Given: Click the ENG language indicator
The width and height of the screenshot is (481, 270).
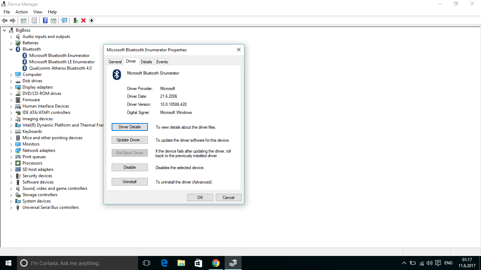Looking at the screenshot, I should (x=448, y=263).
